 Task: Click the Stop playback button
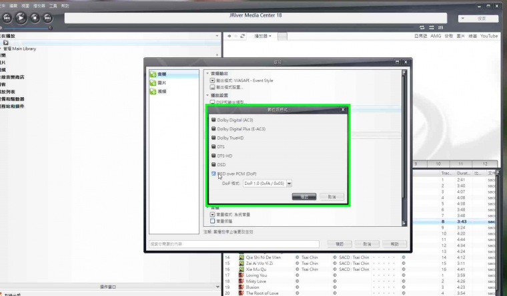click(x=35, y=18)
